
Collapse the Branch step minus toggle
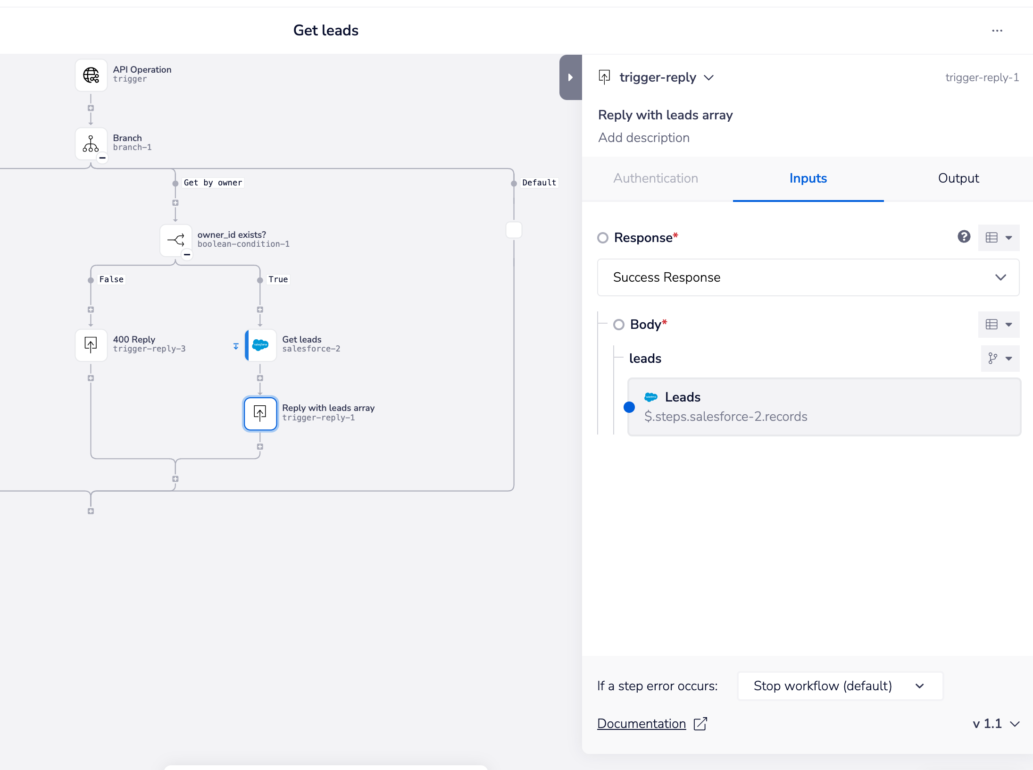pyautogui.click(x=102, y=158)
